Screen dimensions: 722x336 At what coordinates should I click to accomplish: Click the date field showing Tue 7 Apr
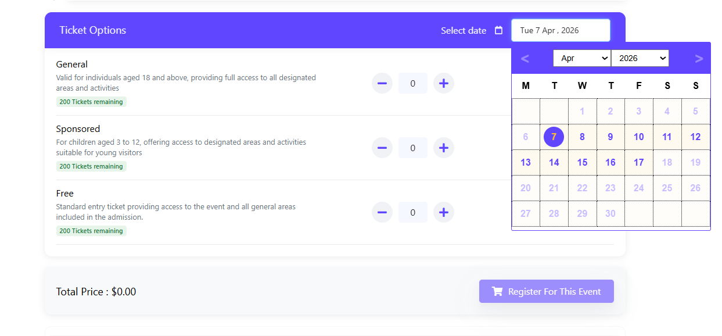[561, 30]
